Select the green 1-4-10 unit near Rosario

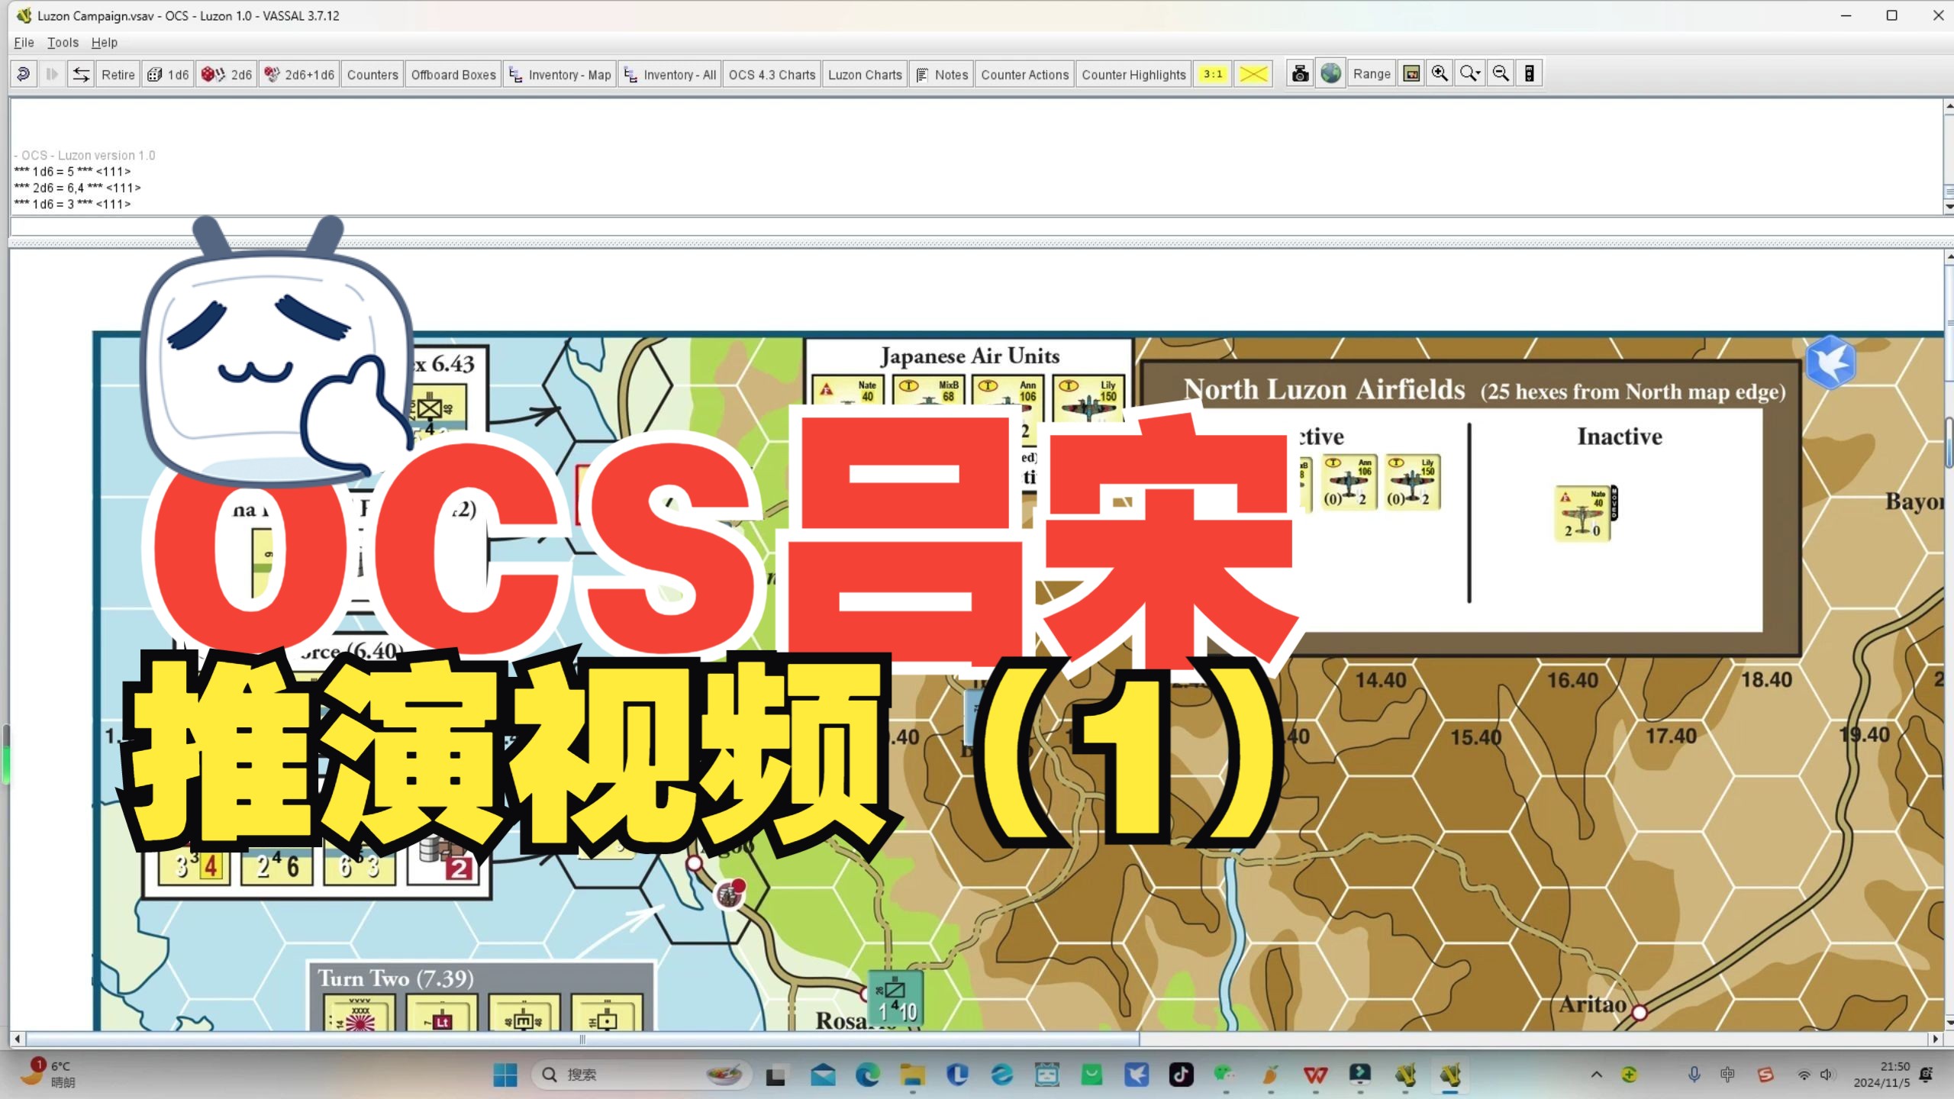tap(896, 998)
